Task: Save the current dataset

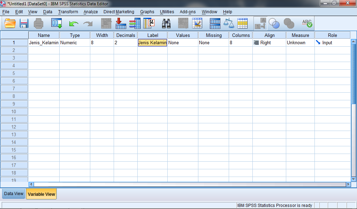Action: (23, 23)
